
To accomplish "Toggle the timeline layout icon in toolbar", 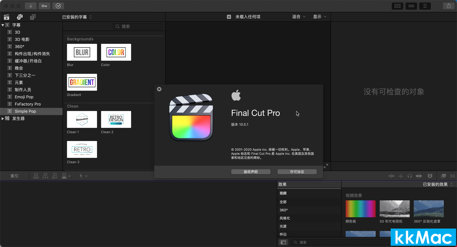I will pos(411,6).
